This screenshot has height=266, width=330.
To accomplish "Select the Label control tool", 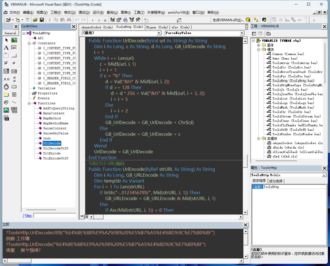I will pyautogui.click(x=6, y=48).
